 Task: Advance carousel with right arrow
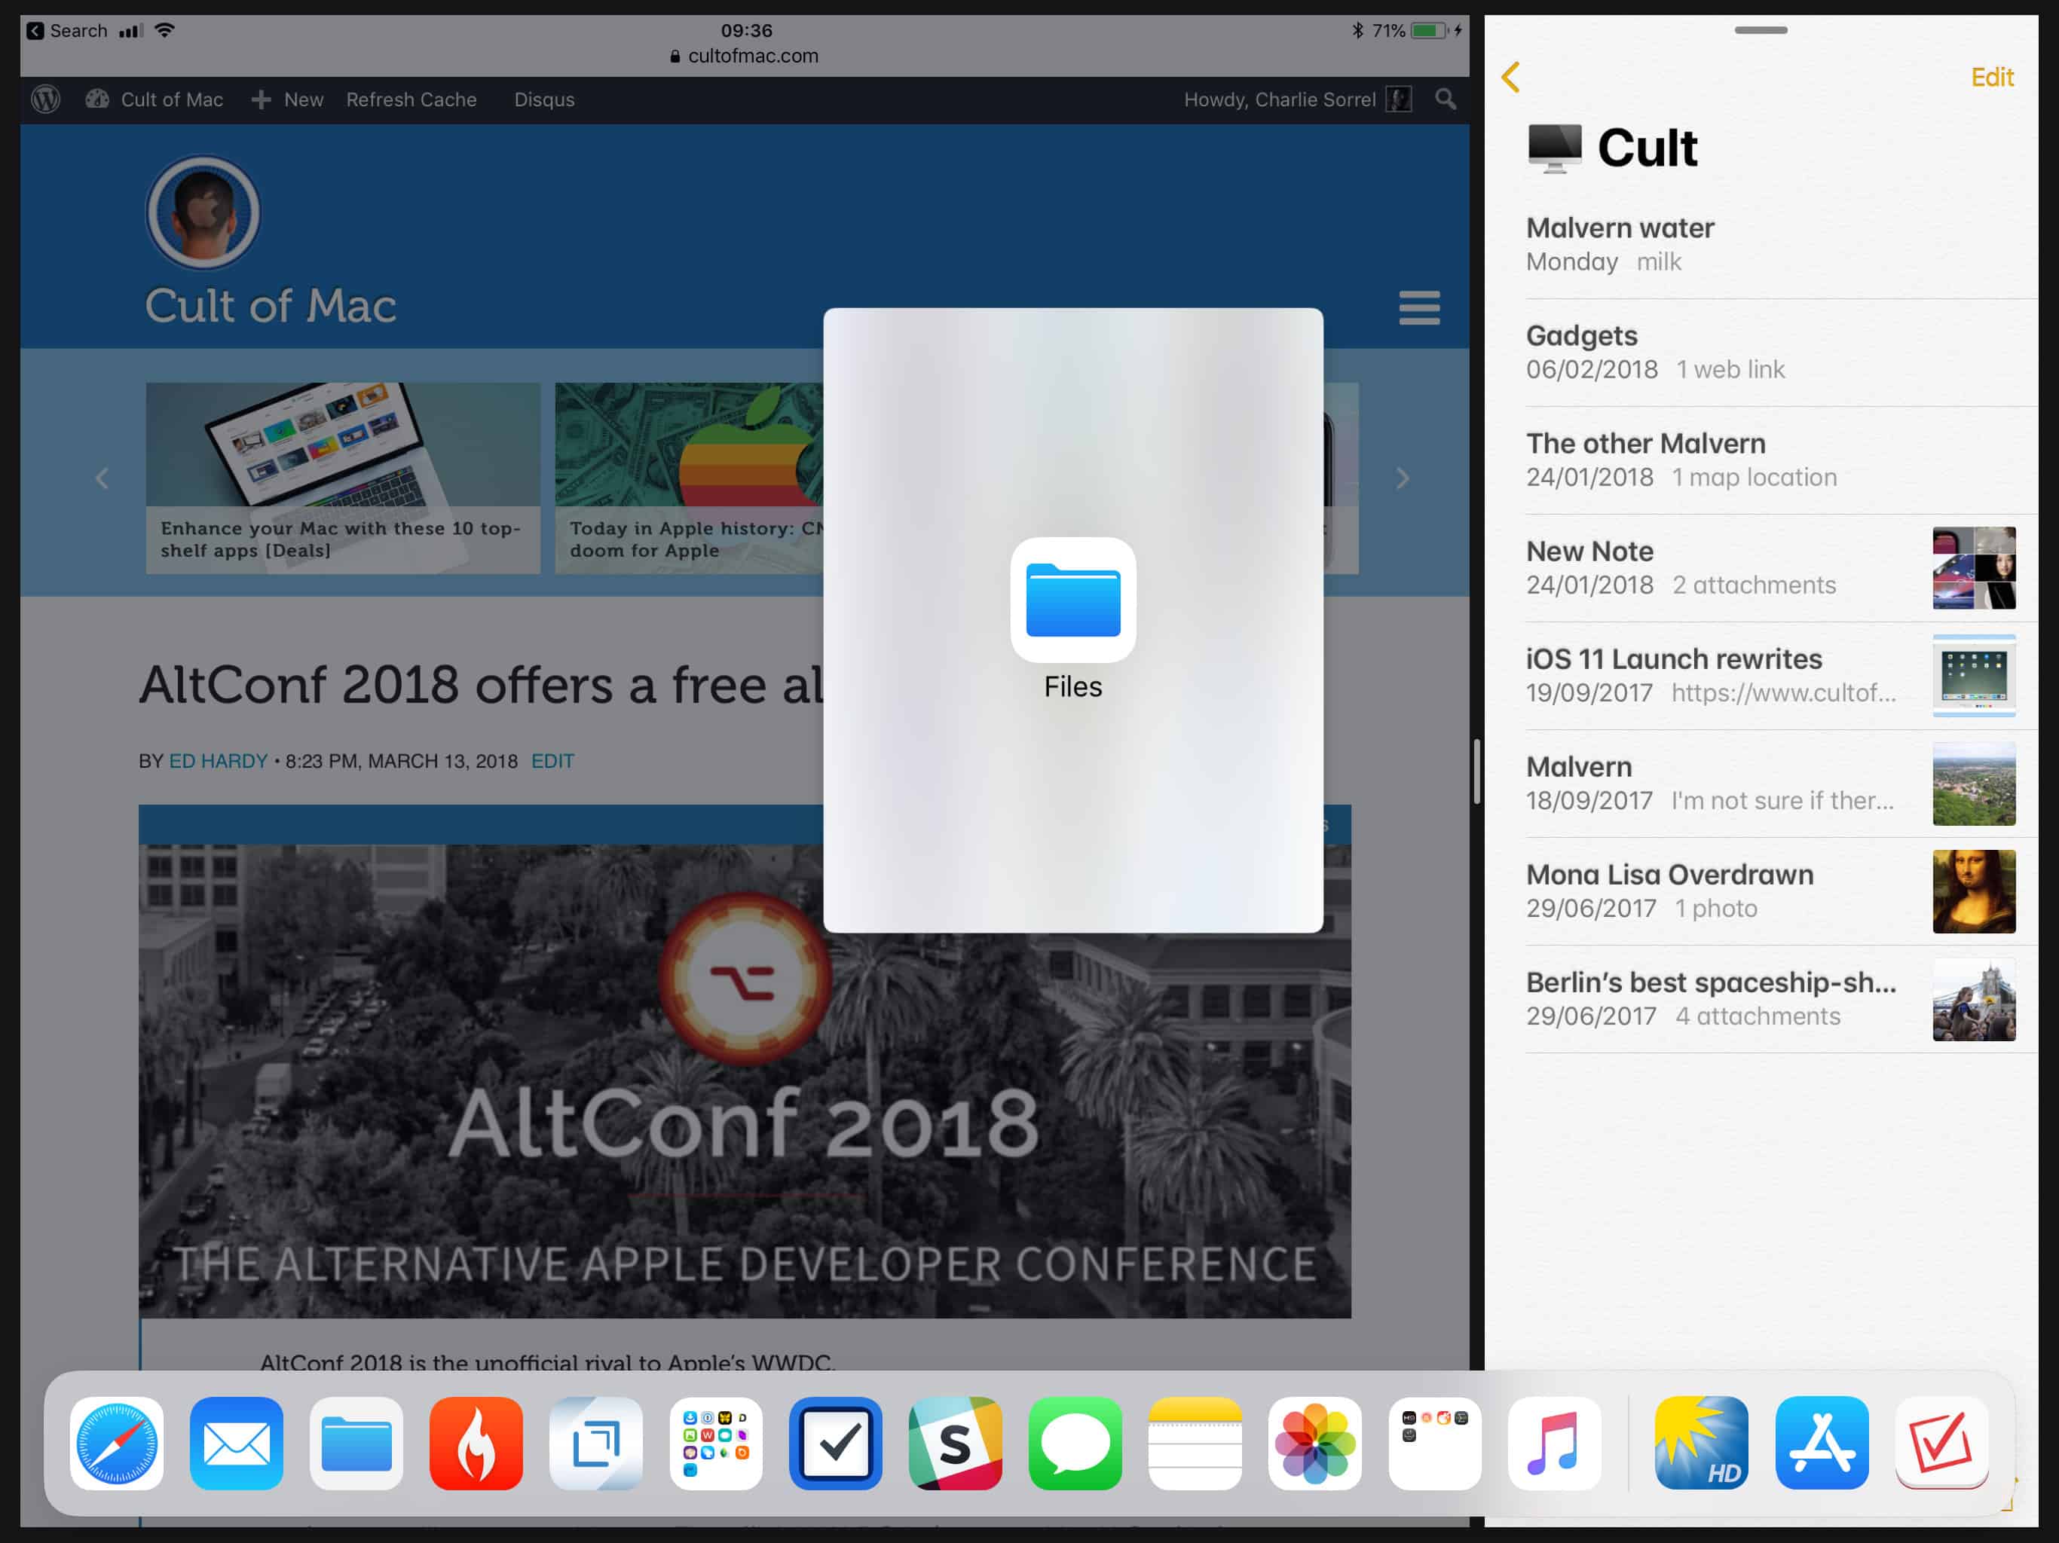[1402, 478]
